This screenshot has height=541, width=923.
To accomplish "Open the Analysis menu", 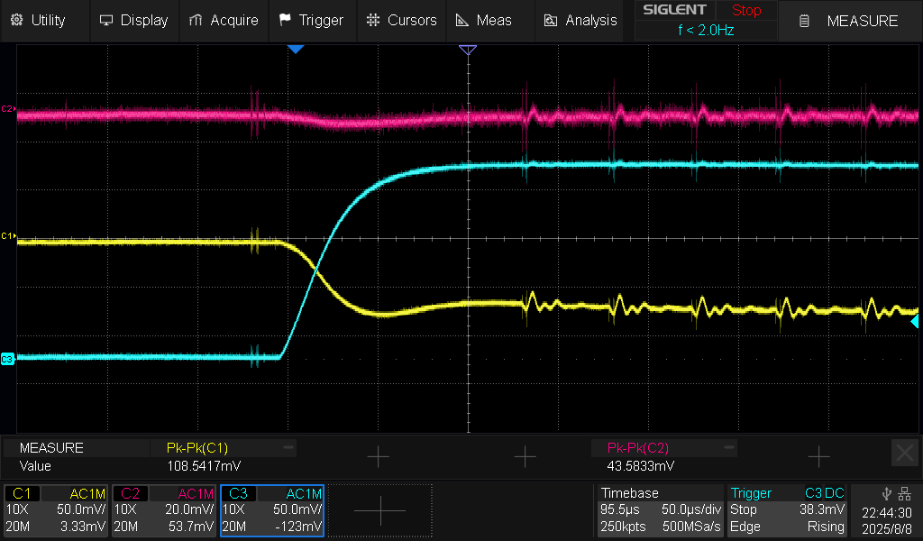I will pos(580,20).
